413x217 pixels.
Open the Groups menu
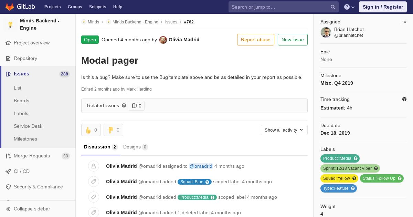pos(75,7)
